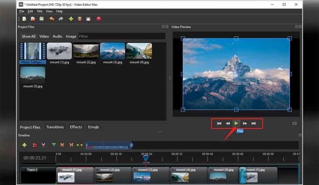Select the Razor scissors tool

click(43, 145)
